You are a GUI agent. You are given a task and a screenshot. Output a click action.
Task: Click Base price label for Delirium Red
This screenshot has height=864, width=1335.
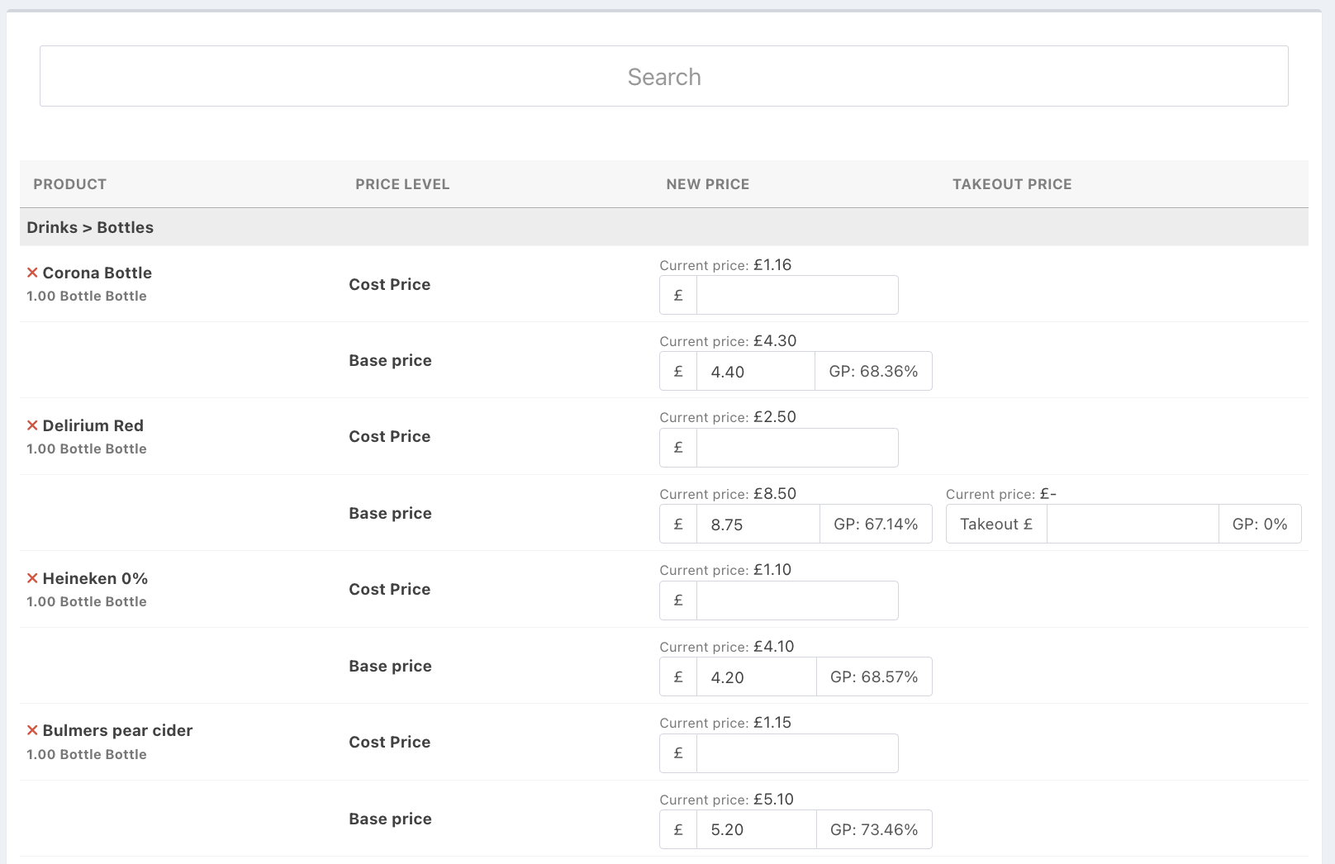coord(390,513)
